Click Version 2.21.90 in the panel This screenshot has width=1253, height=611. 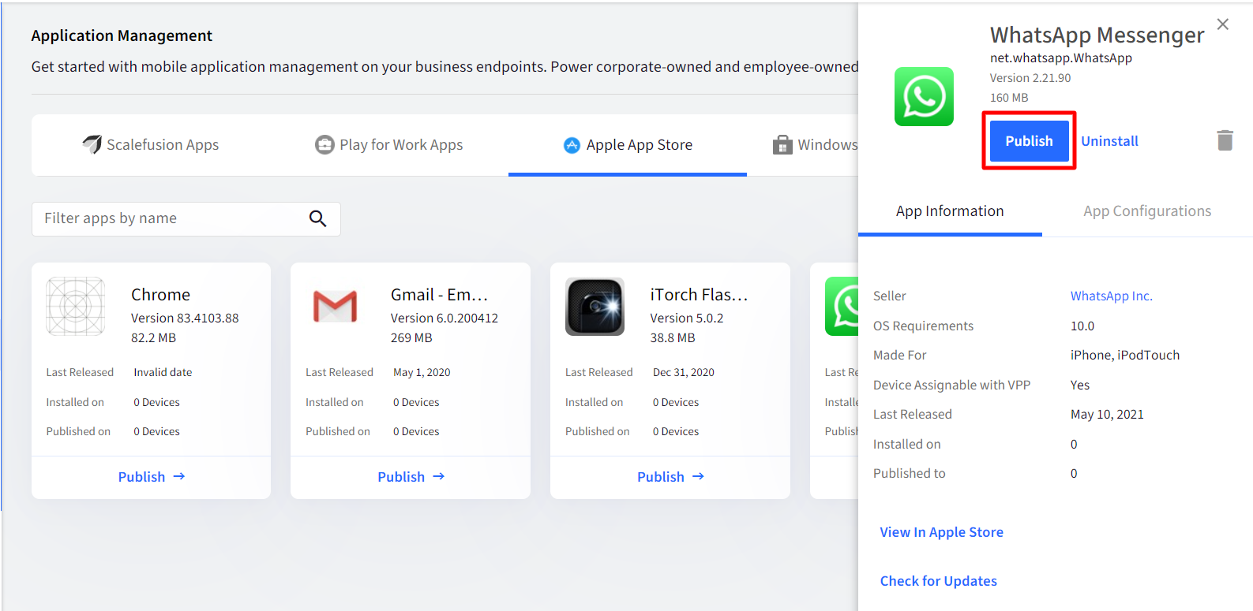pos(1030,78)
